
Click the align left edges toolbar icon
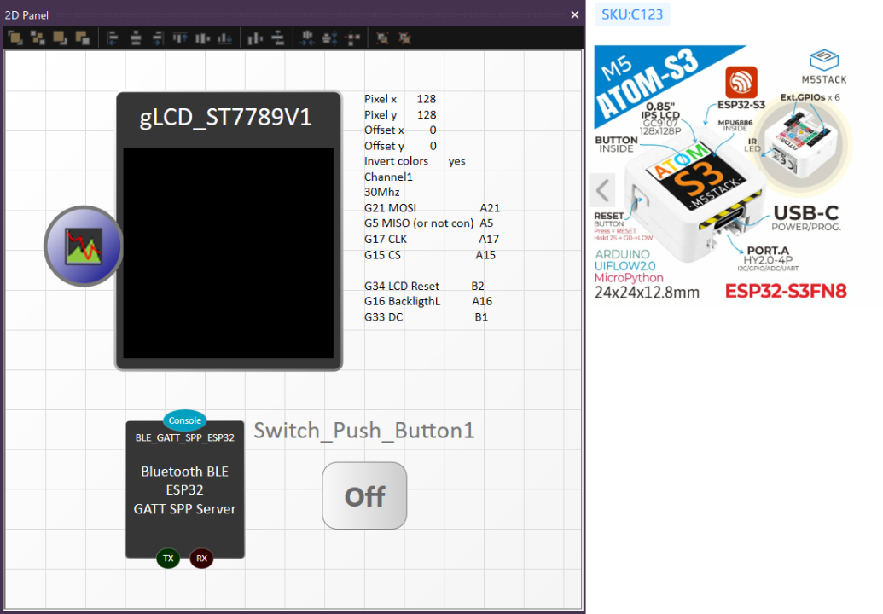113,38
